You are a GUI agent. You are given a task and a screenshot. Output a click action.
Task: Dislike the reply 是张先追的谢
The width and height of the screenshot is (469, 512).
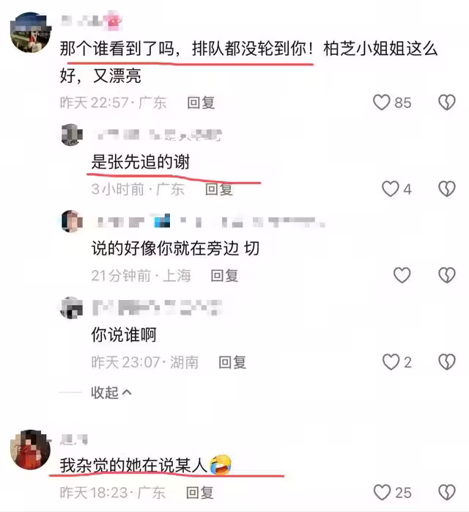[446, 189]
